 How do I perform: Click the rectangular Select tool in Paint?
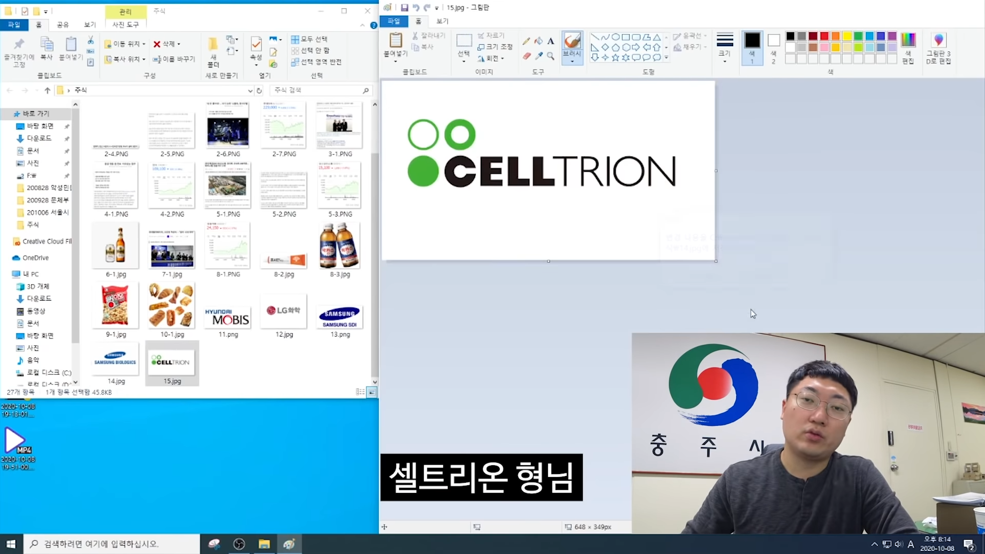464,40
